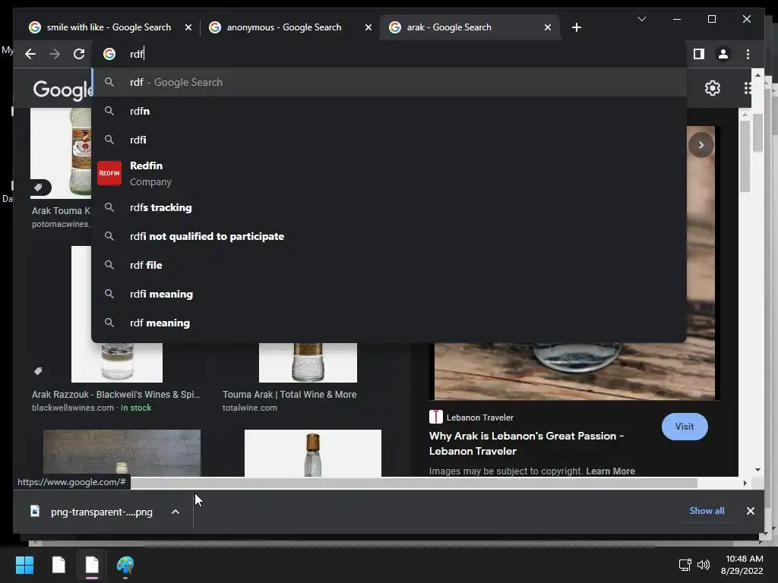This screenshot has width=778, height=583.
Task: Open the side panel toggle icon
Action: (699, 54)
